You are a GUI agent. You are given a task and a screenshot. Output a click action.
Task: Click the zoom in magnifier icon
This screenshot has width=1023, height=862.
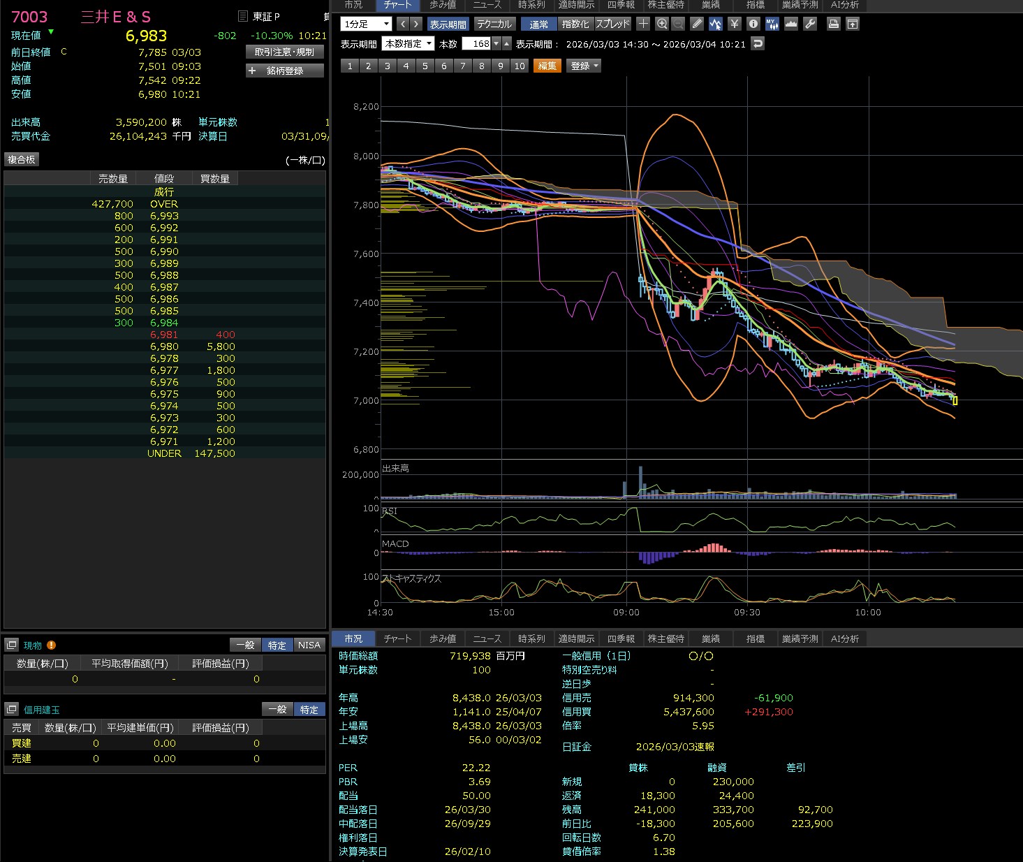662,24
